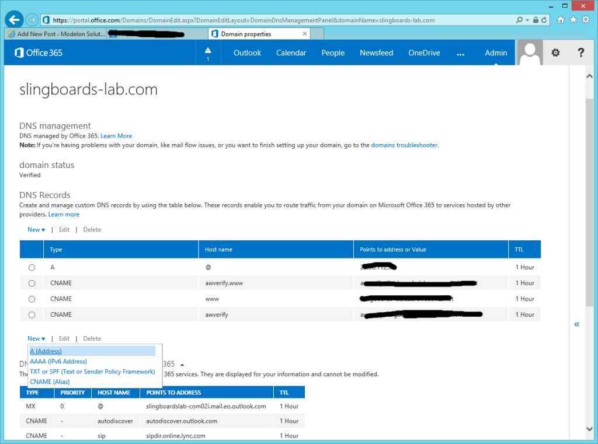The image size is (598, 444).
Task: Select the radio button for the A record
Action: pos(32,267)
